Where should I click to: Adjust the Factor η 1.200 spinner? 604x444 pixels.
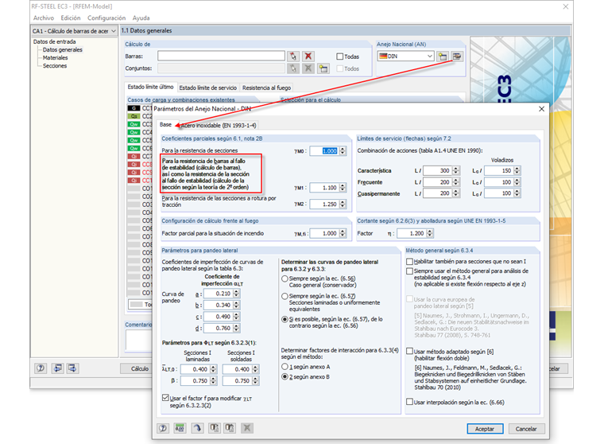click(430, 233)
